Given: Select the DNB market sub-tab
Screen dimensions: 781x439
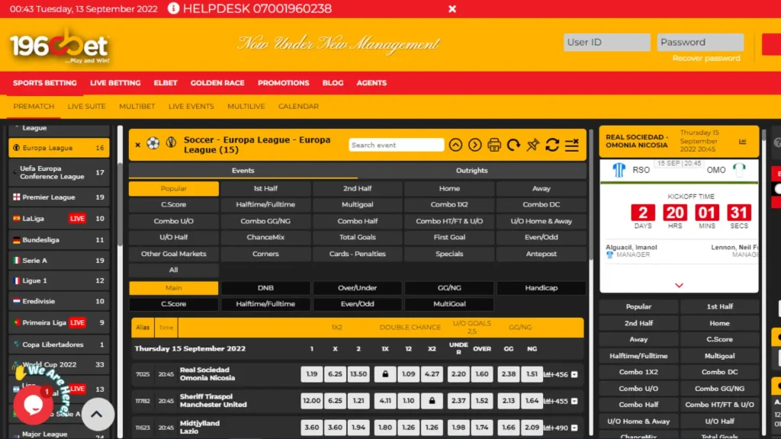Looking at the screenshot, I should click(x=265, y=287).
